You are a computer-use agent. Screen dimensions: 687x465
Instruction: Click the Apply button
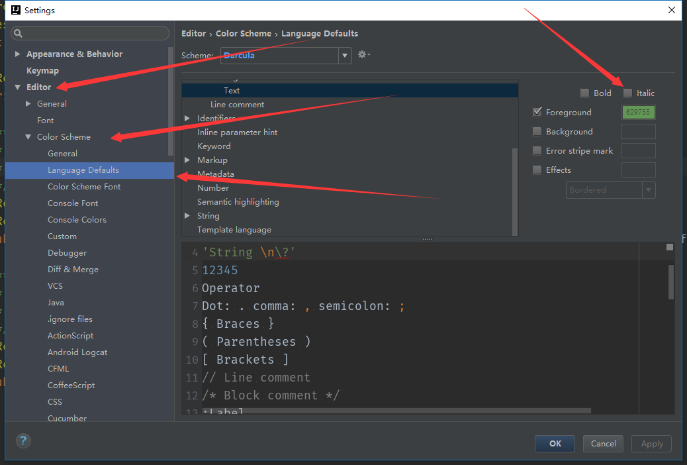pyautogui.click(x=651, y=444)
